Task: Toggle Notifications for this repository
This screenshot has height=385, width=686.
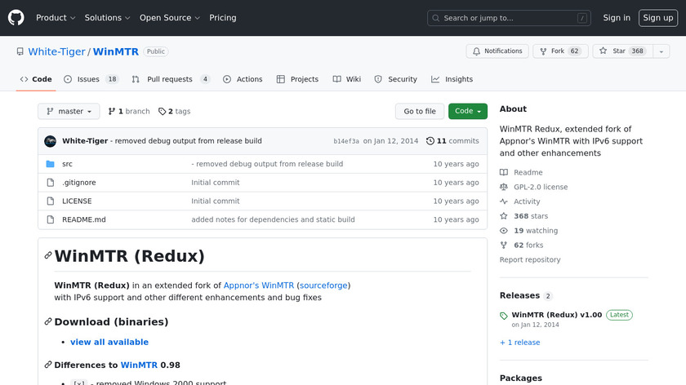Action: pyautogui.click(x=497, y=51)
